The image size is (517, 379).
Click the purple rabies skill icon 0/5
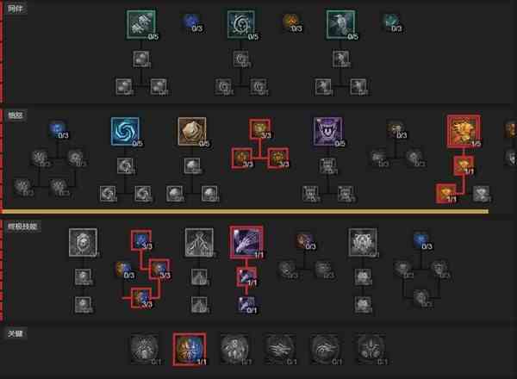tap(327, 131)
